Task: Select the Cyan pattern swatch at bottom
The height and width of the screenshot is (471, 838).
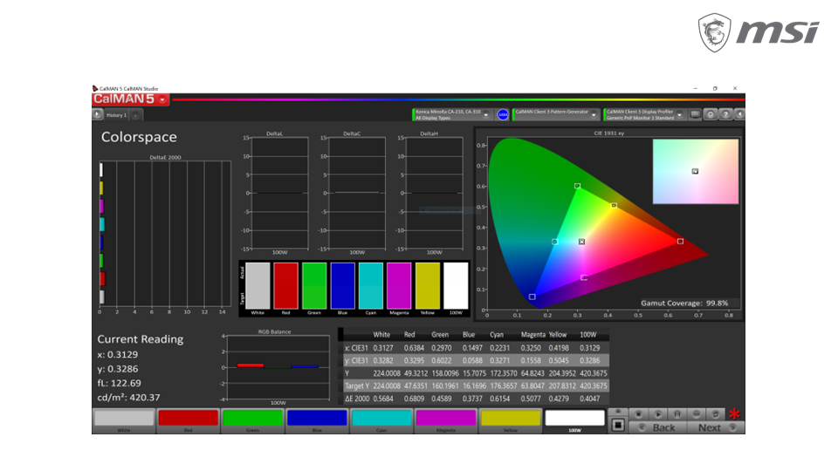Action: pyautogui.click(x=381, y=420)
